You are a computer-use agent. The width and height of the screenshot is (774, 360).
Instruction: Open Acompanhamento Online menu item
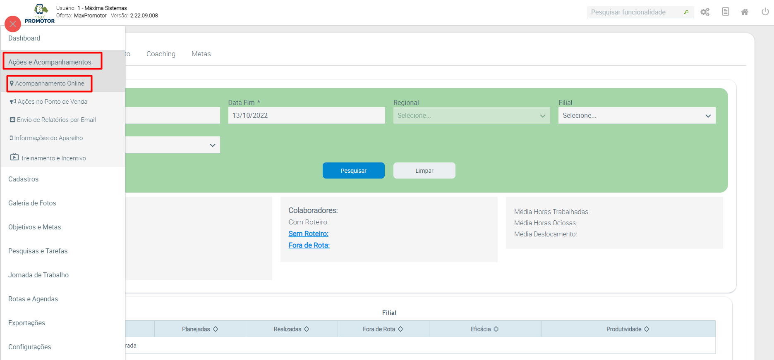(x=49, y=83)
